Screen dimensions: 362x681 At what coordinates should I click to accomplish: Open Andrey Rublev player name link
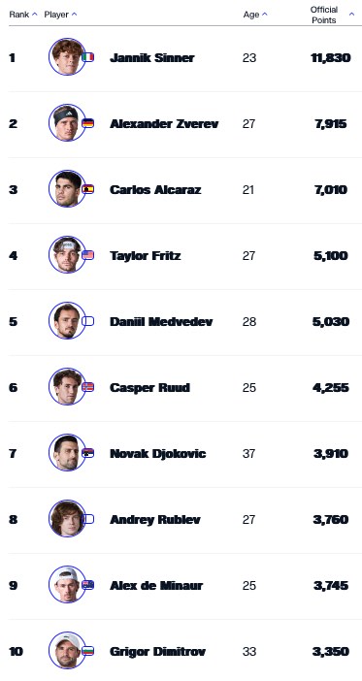[x=155, y=520]
